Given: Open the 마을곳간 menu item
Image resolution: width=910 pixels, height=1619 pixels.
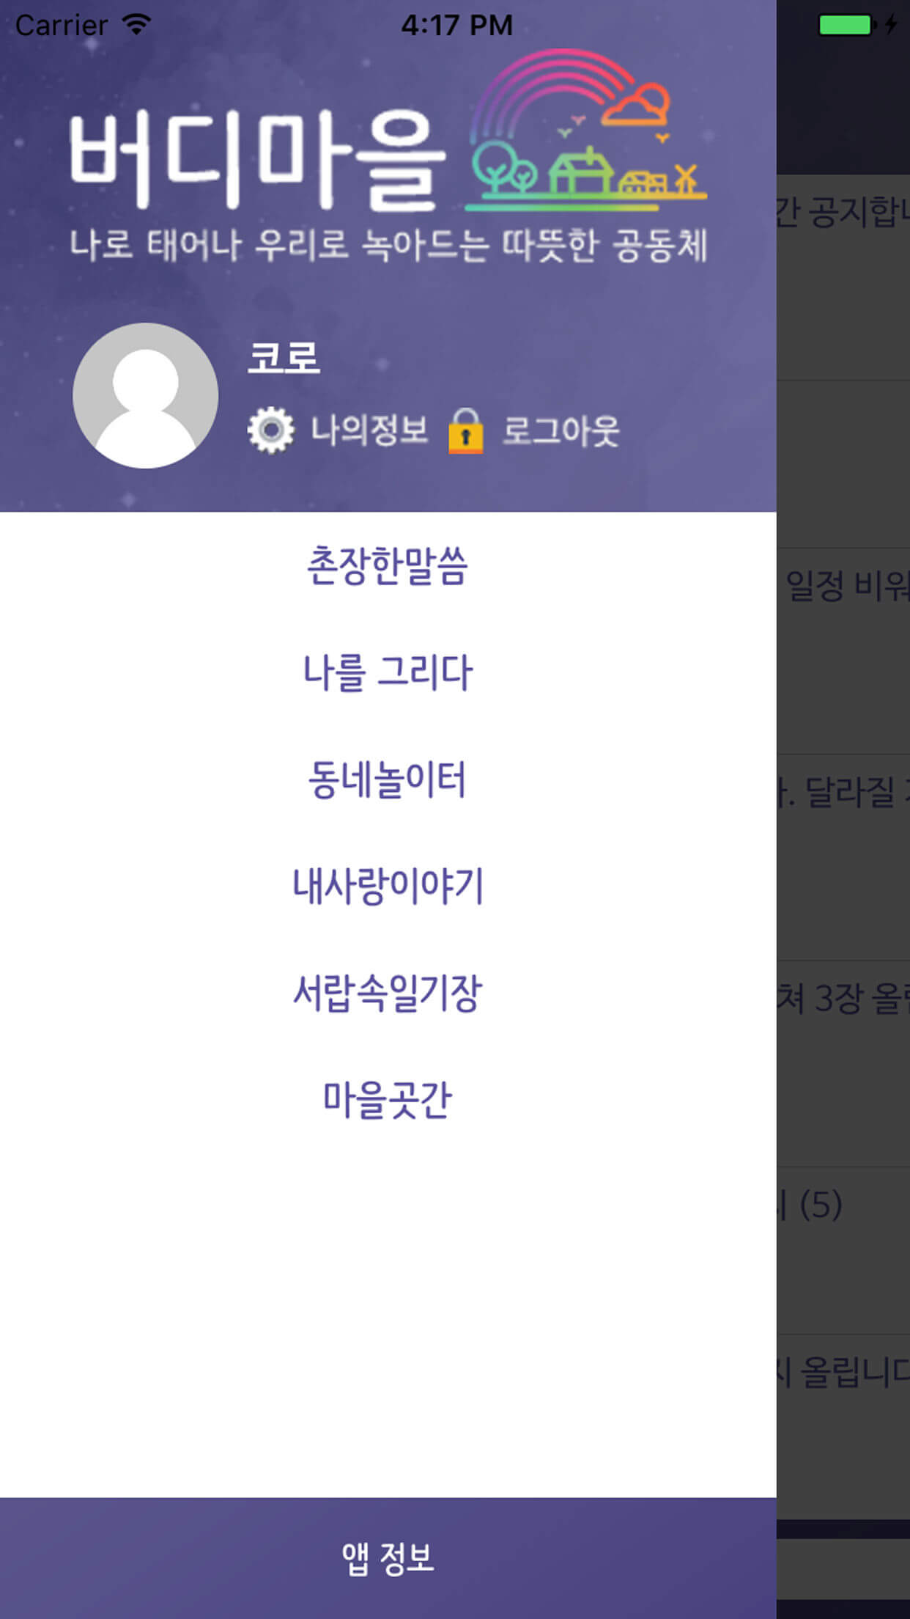Looking at the screenshot, I should 388,1099.
